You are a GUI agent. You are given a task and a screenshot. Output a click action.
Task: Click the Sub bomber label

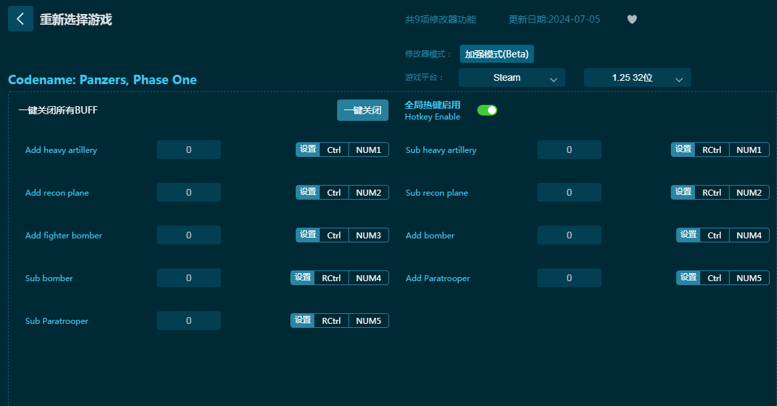pos(49,278)
